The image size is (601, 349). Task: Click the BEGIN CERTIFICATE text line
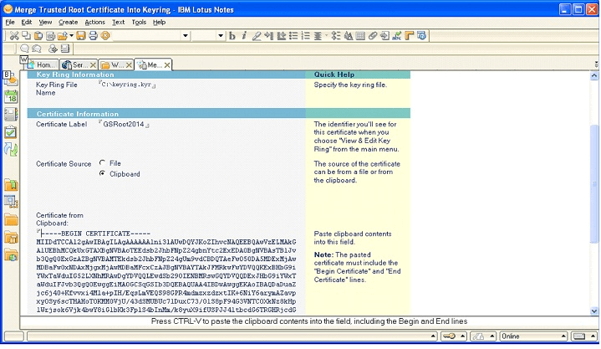tap(96, 234)
